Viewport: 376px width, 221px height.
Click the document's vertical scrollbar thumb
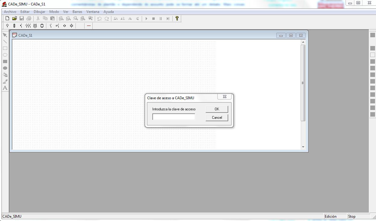pyautogui.click(x=303, y=83)
